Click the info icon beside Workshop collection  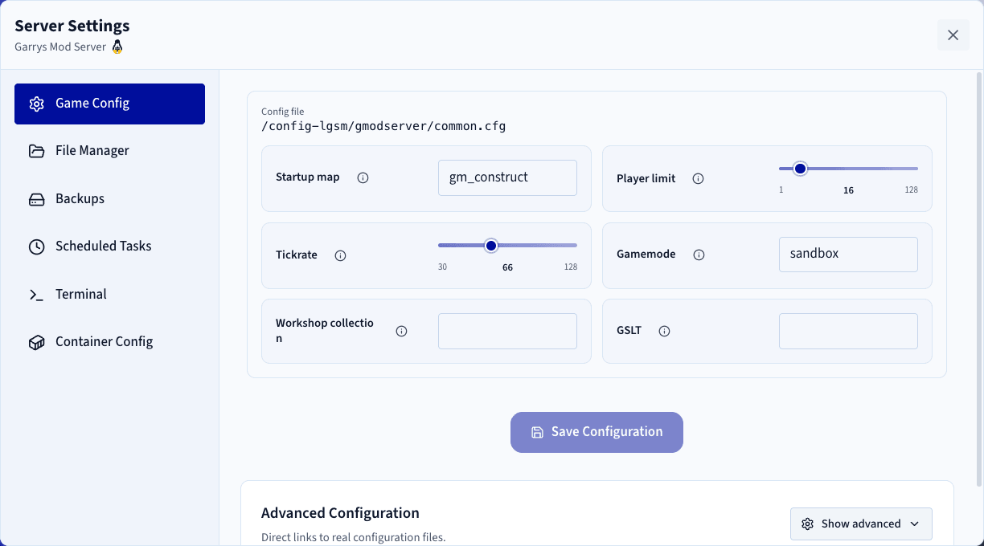(x=401, y=331)
